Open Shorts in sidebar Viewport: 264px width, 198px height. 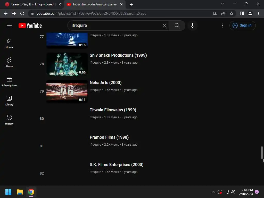tap(9, 63)
